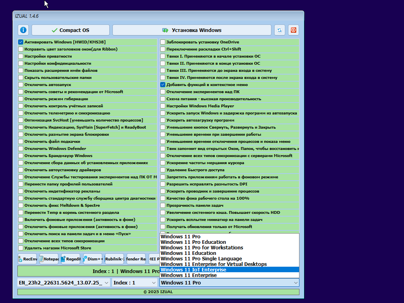Screen dimensions: 404x303
Task: Check Качество фона рабочего стола на 100%
Action: click(163, 198)
